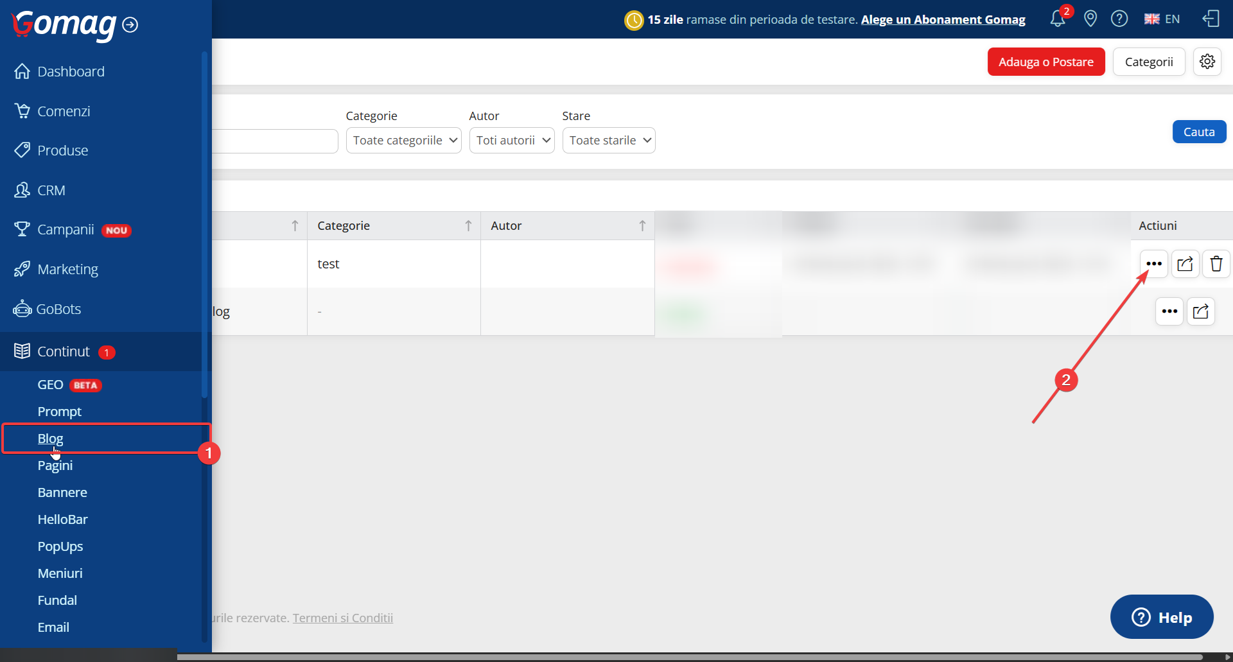Open the three-dots actions menu for test post
The width and height of the screenshot is (1233, 662).
tap(1153, 263)
